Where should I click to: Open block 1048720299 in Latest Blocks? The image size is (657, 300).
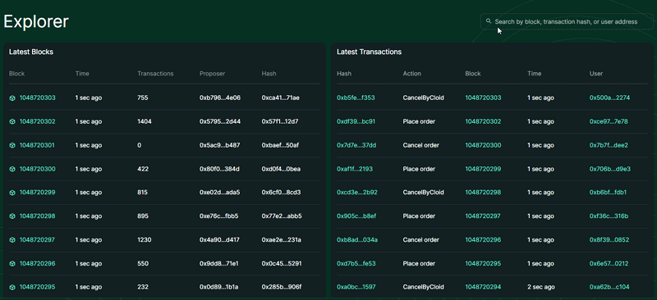(37, 193)
